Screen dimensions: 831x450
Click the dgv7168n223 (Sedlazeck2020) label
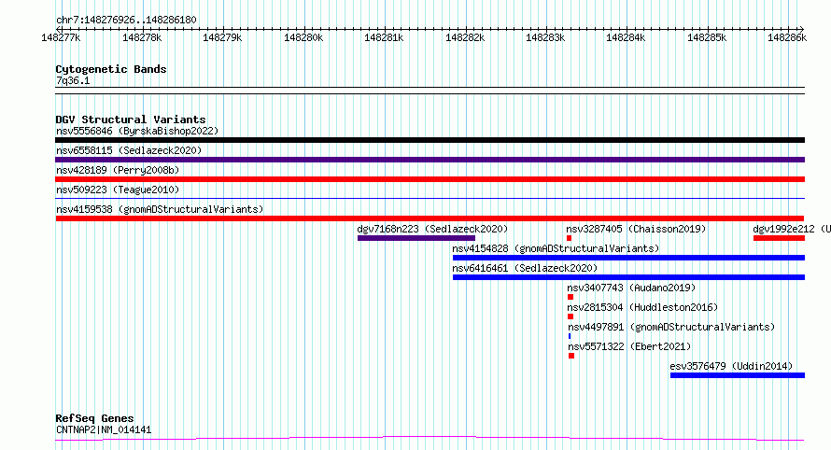point(432,229)
